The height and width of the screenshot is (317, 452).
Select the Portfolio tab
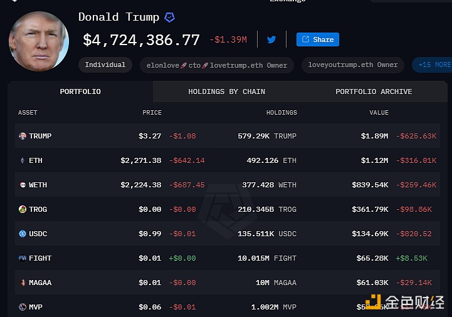[80, 91]
